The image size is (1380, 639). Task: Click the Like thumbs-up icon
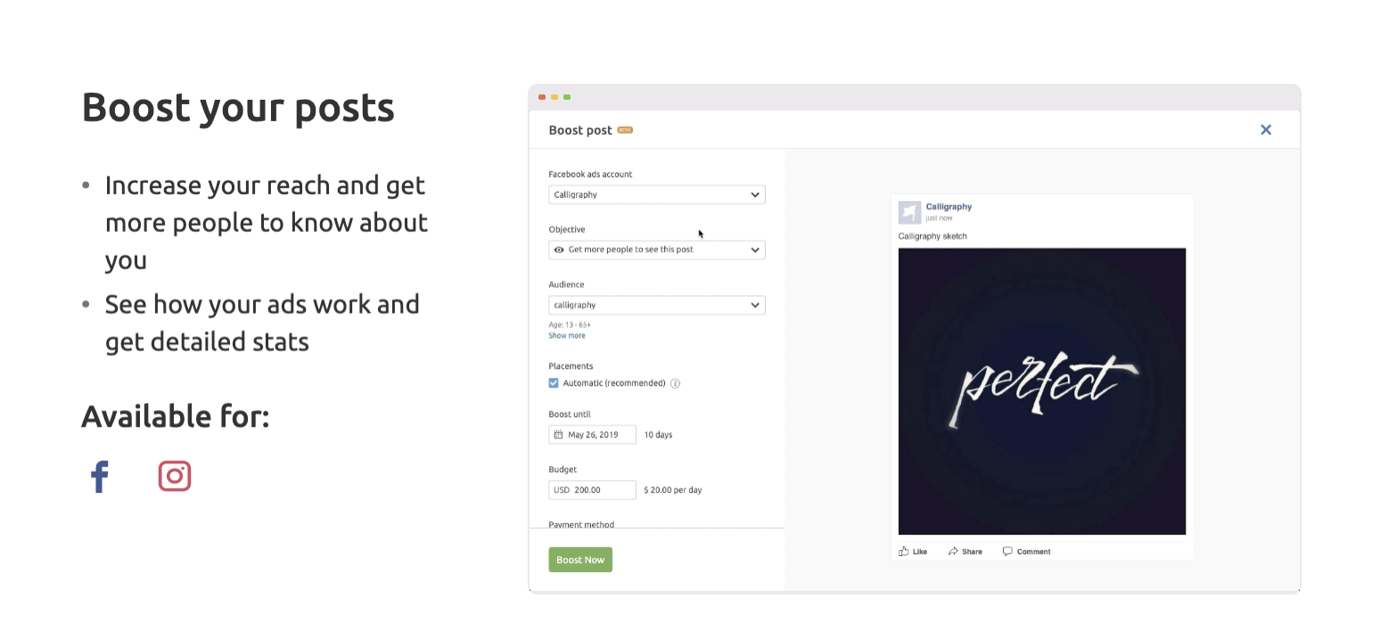[x=904, y=552]
